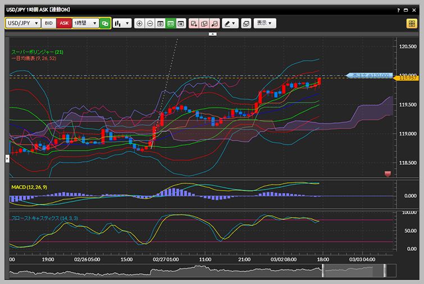Select the ASK price toggle

click(64, 23)
